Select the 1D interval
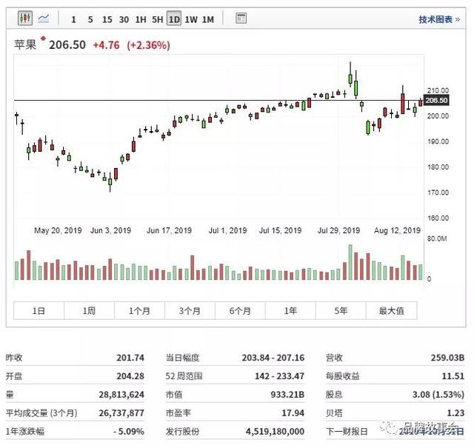The height and width of the screenshot is (448, 474). click(174, 19)
